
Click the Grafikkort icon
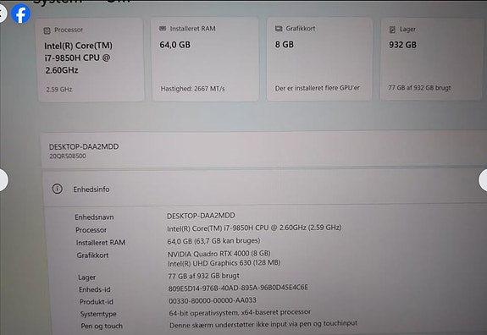coord(279,29)
